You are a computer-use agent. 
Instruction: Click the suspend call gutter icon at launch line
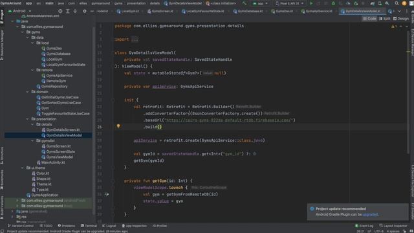(x=106, y=194)
